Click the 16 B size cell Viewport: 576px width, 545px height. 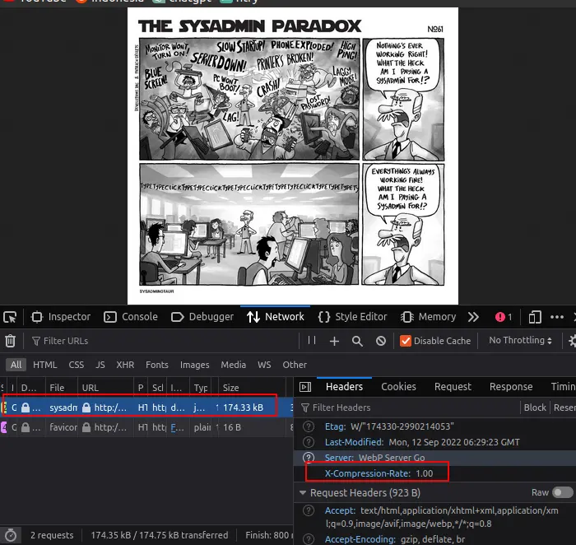click(232, 427)
